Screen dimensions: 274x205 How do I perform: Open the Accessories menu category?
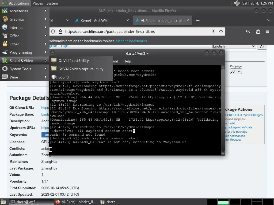click(x=24, y=11)
